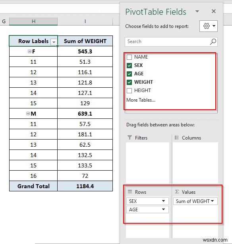The image size is (232, 244).
Task: Close the PivotTable Fields pane
Action: 214,11
